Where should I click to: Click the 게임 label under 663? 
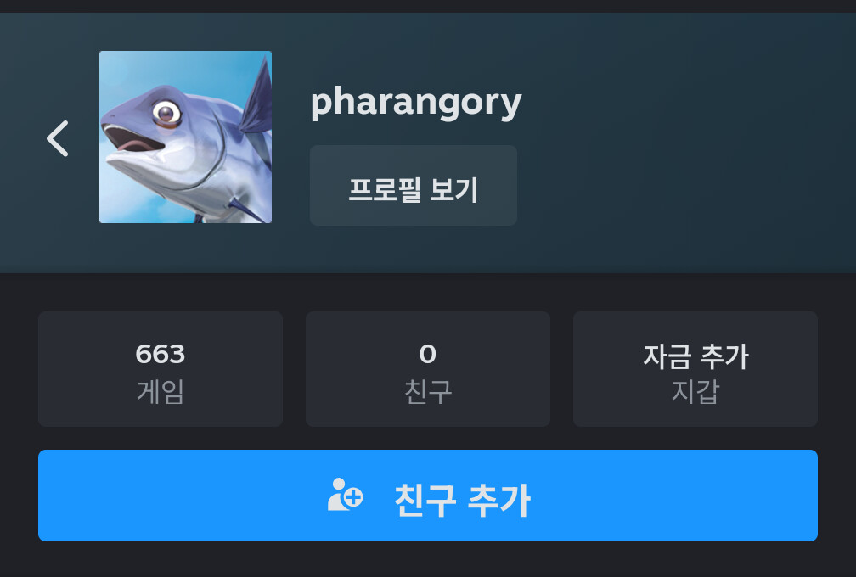160,391
